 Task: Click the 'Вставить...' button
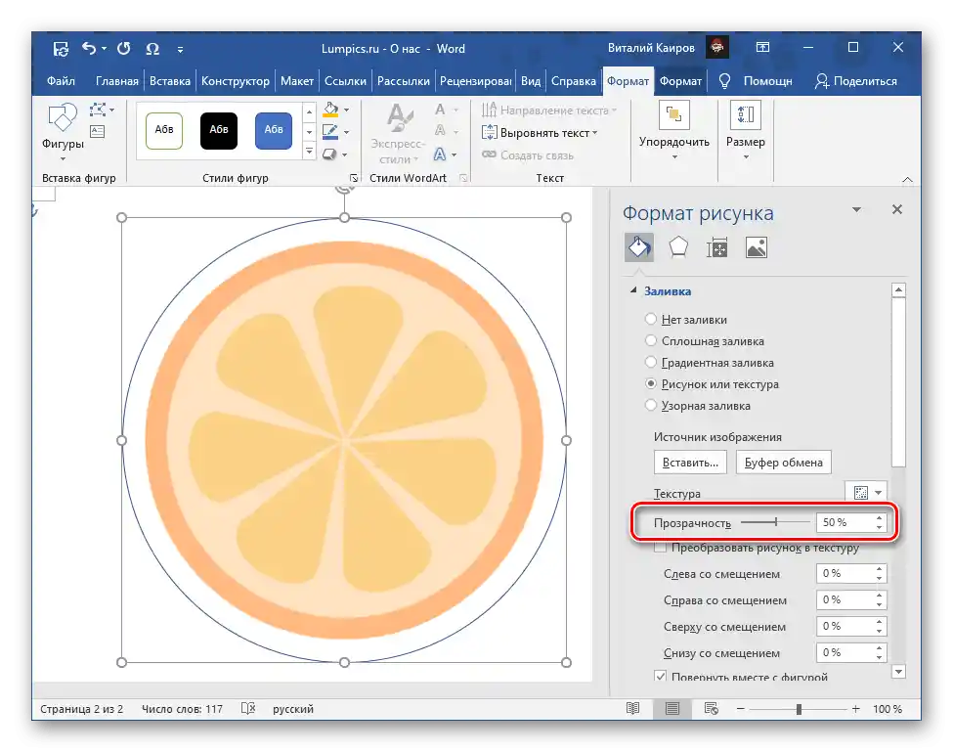690,463
